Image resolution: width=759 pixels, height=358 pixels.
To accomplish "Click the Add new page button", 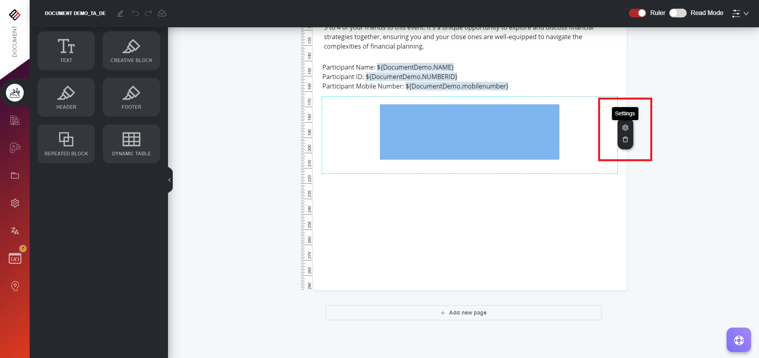I will click(463, 313).
